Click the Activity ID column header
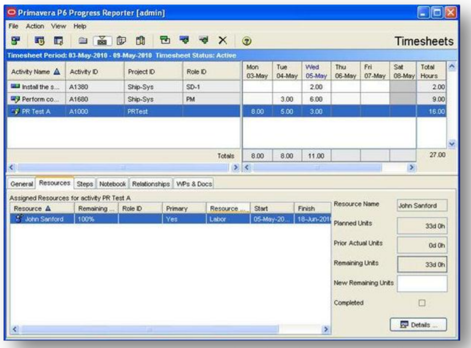471x348 pixels. (x=95, y=72)
